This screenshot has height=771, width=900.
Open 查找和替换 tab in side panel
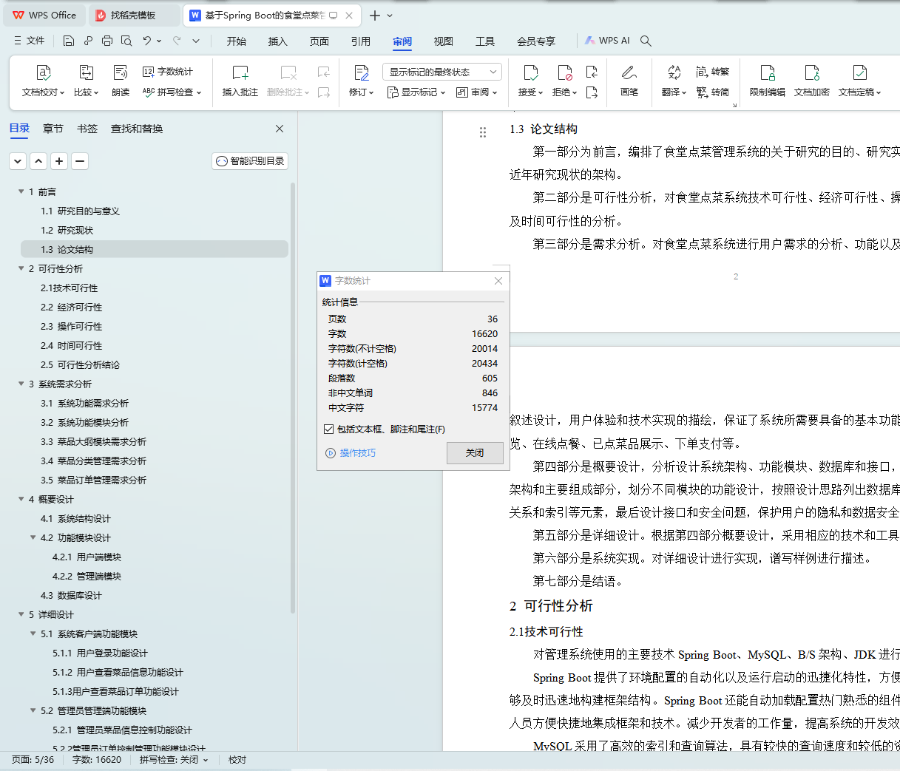tap(137, 129)
